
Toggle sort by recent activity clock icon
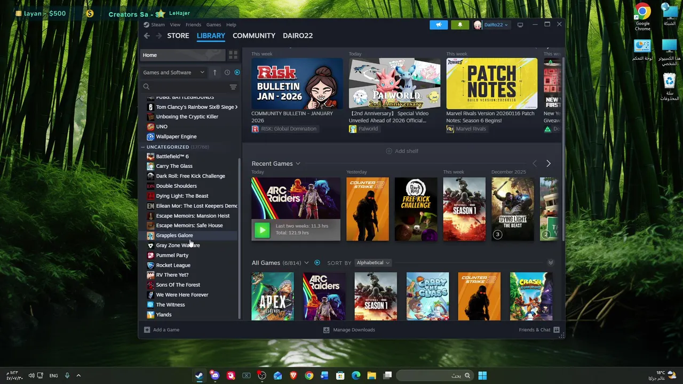click(227, 73)
